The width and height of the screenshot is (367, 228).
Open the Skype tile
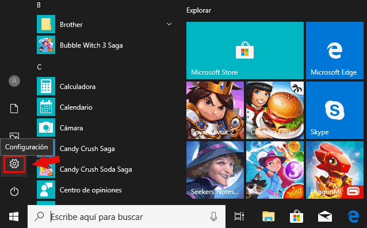pos(335,110)
